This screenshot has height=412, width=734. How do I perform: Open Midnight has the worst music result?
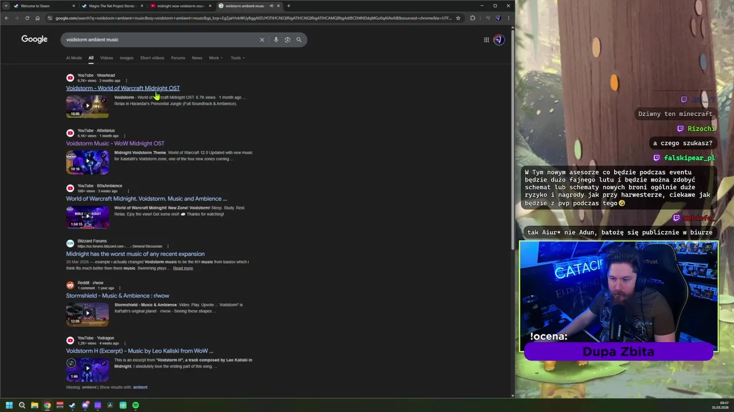135,254
